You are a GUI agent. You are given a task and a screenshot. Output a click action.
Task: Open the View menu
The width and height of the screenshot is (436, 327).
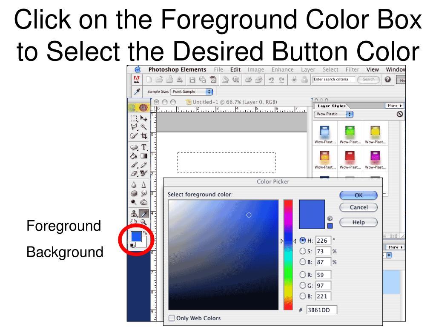click(372, 69)
